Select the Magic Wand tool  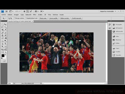pyautogui.click(x=5, y=27)
